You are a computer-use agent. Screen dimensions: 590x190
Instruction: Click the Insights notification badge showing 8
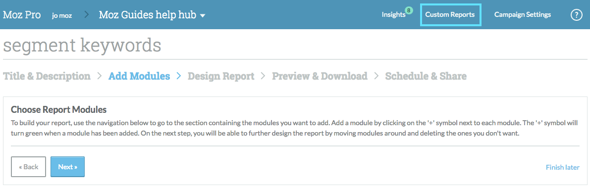pyautogui.click(x=409, y=10)
